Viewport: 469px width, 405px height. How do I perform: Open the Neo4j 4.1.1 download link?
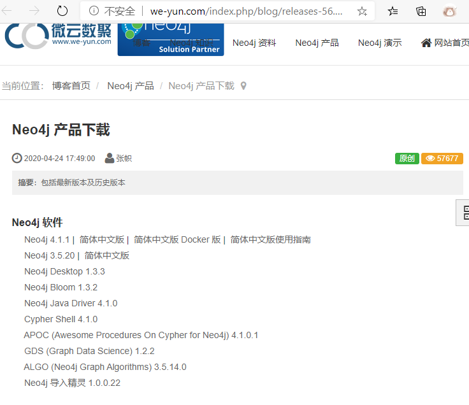(x=47, y=239)
